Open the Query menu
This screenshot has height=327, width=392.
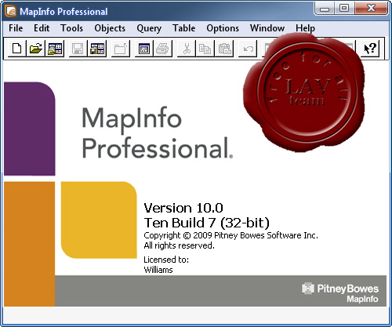[x=149, y=28]
